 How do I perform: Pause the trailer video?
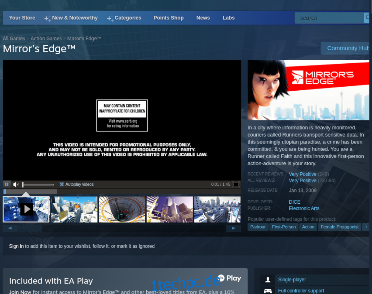click(x=7, y=184)
